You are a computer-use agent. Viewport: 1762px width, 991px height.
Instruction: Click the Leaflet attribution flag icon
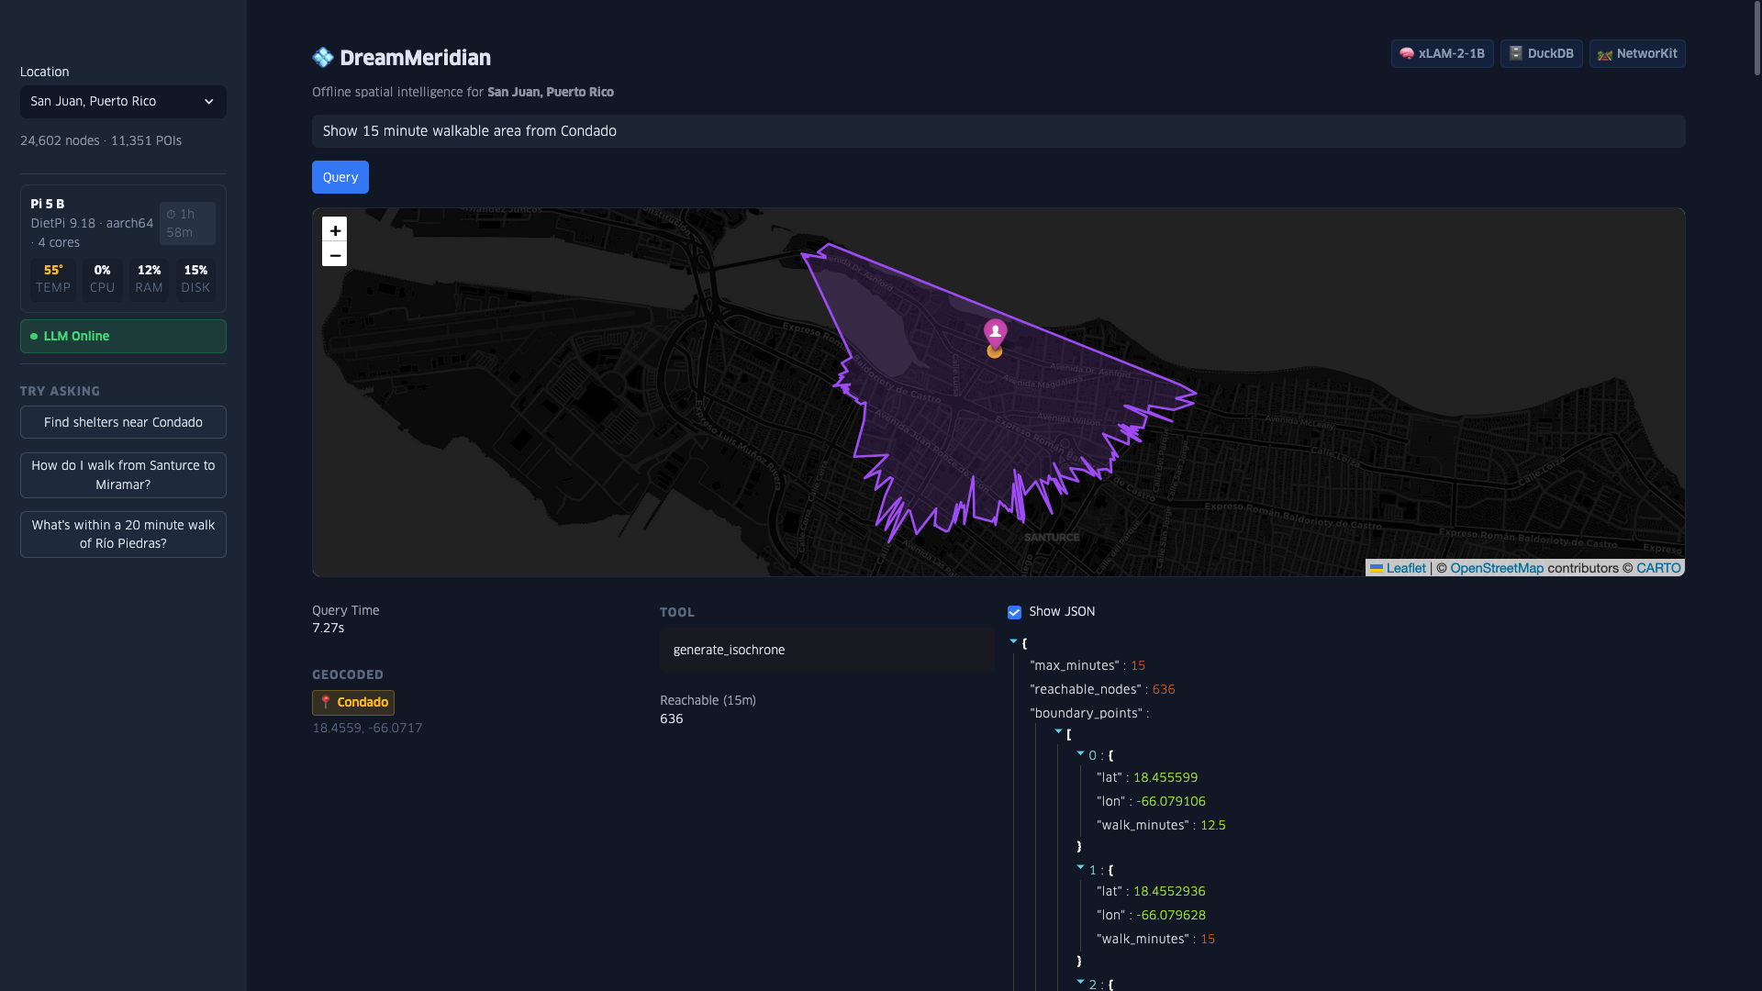[x=1377, y=568]
